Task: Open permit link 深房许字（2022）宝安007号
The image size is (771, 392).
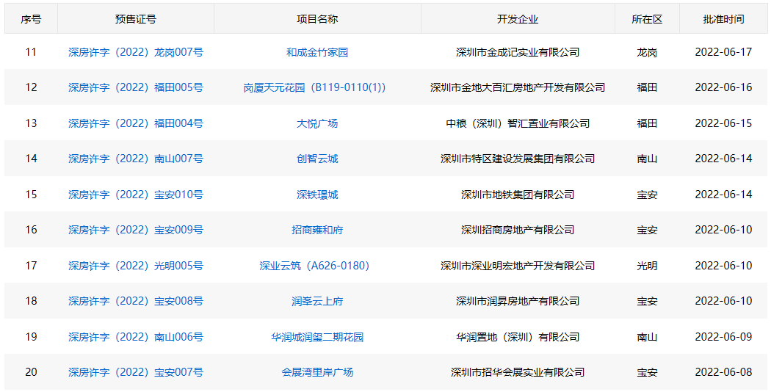Action: pyautogui.click(x=136, y=373)
